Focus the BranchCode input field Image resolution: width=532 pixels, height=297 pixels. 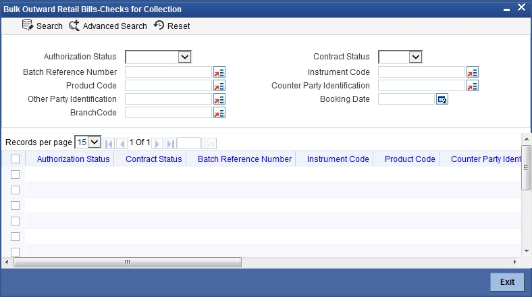[168, 113]
